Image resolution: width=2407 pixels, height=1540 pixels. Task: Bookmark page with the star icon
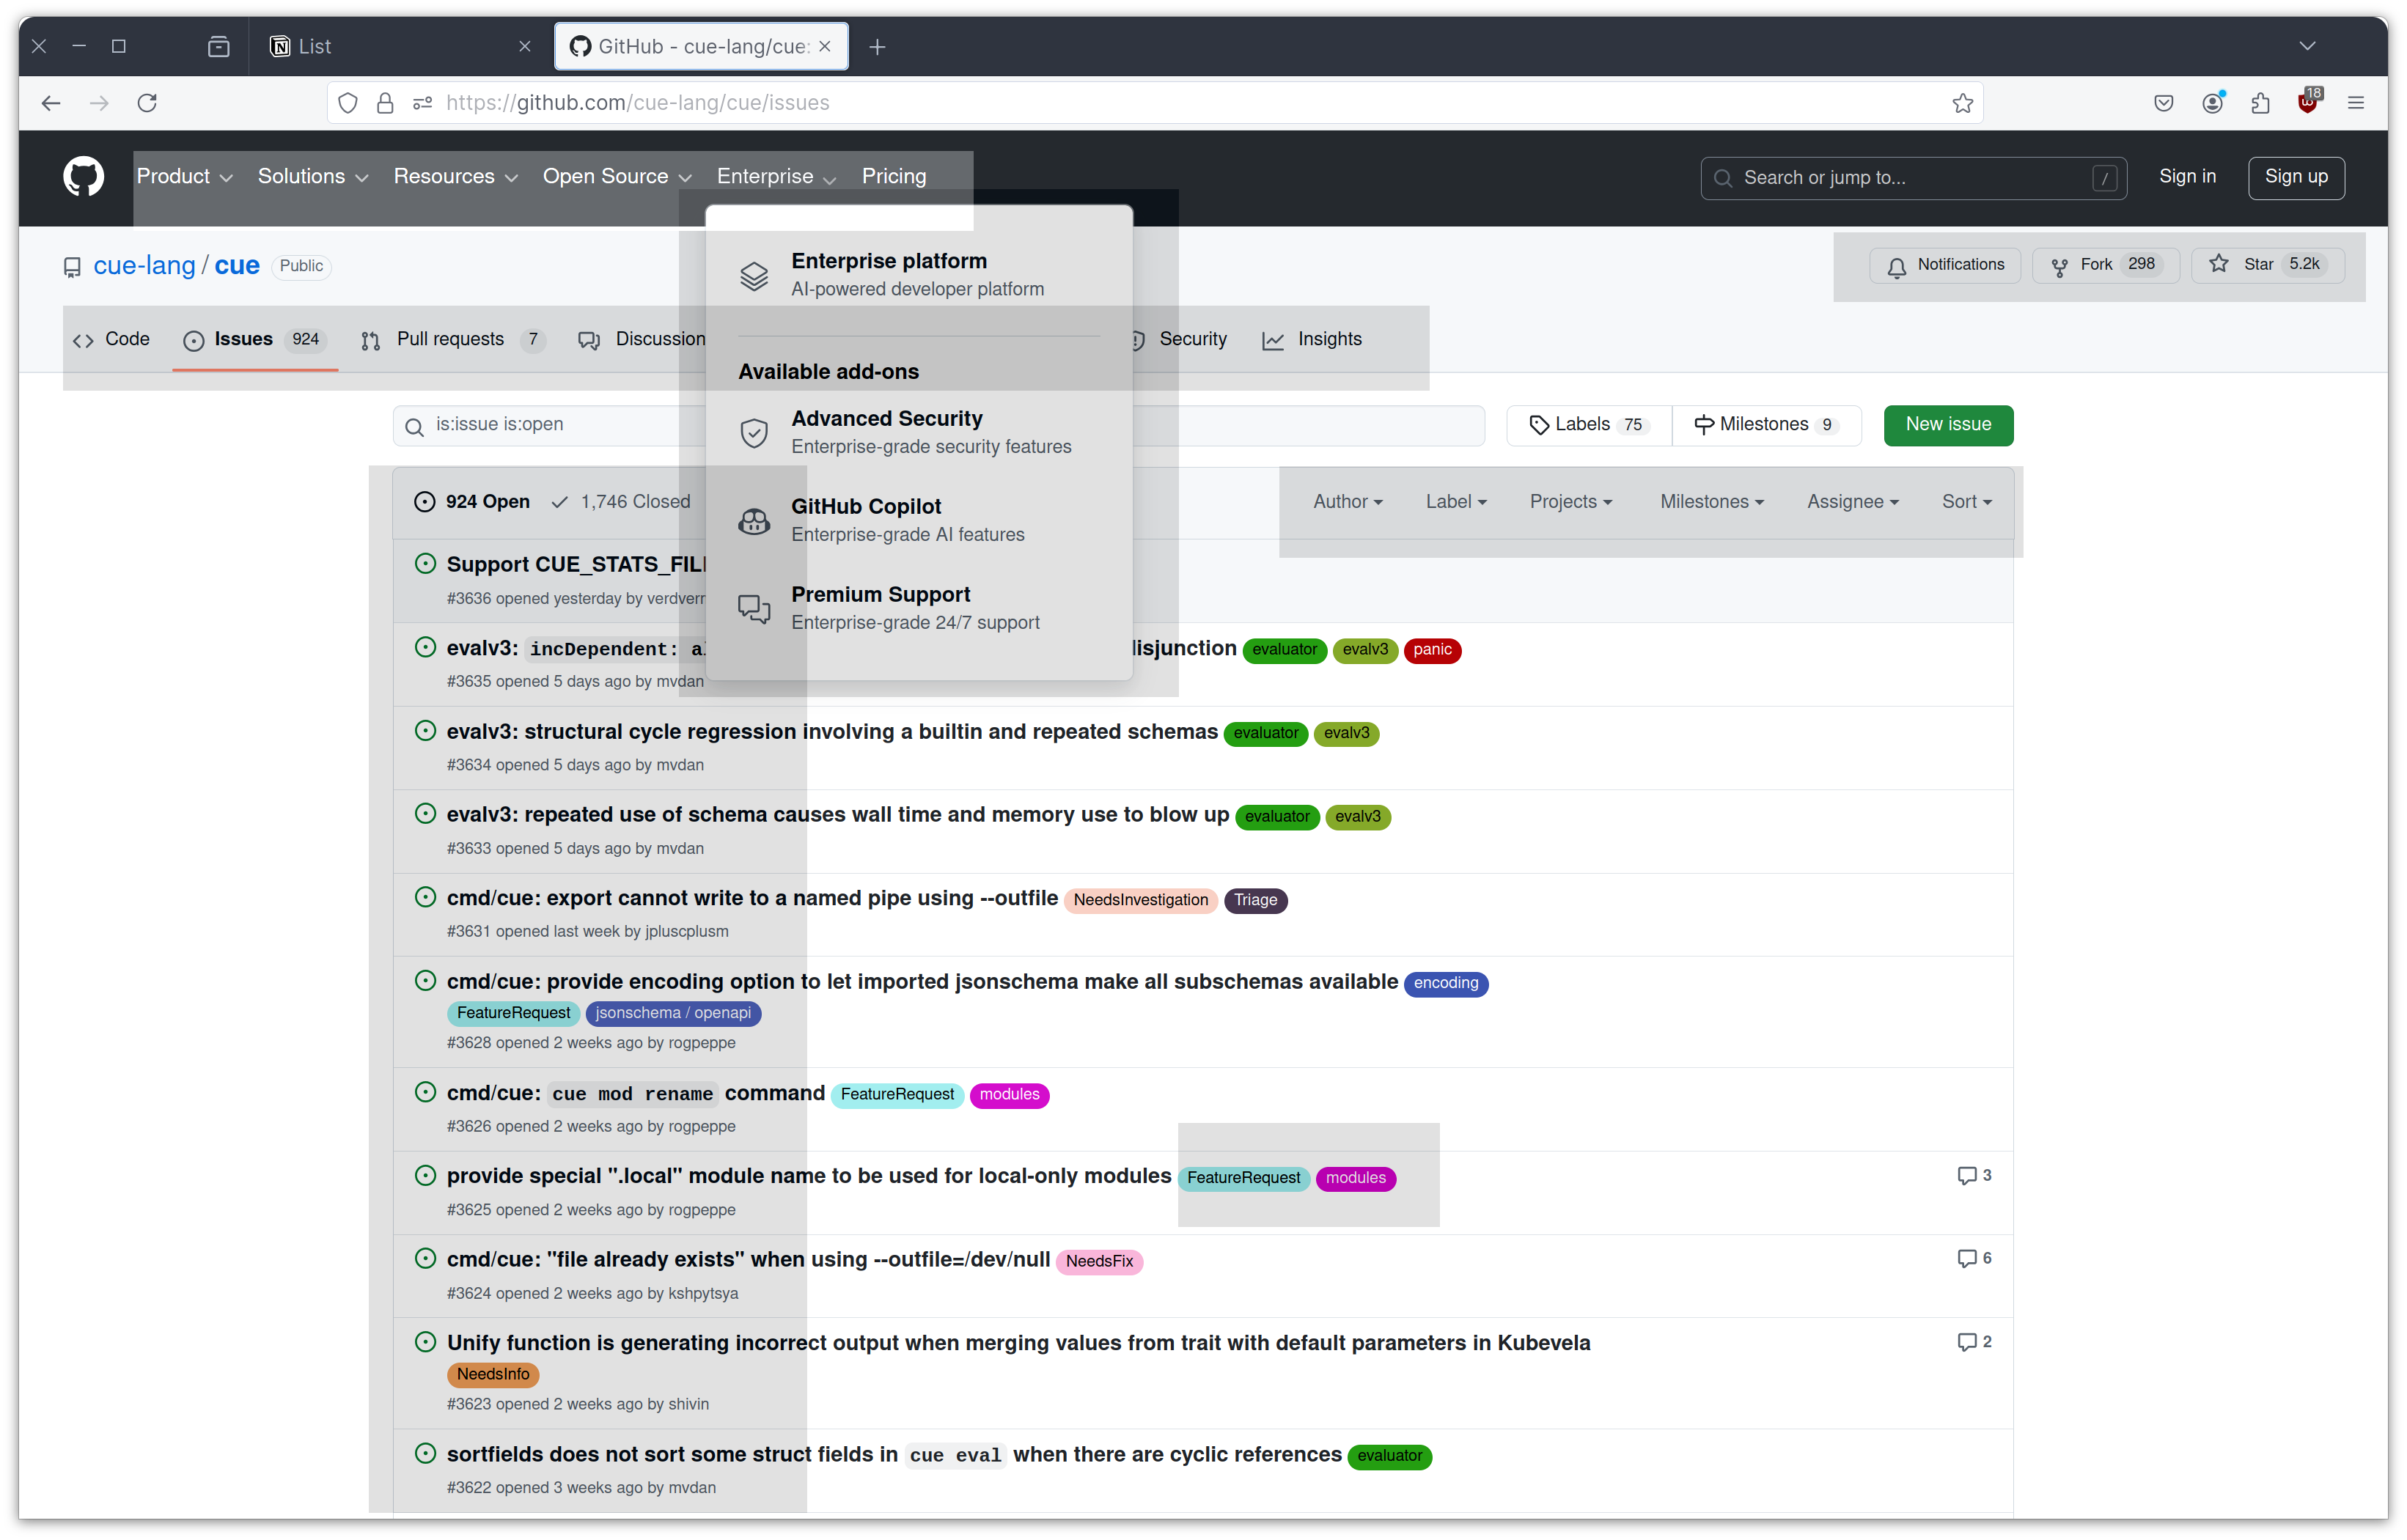(x=1962, y=103)
